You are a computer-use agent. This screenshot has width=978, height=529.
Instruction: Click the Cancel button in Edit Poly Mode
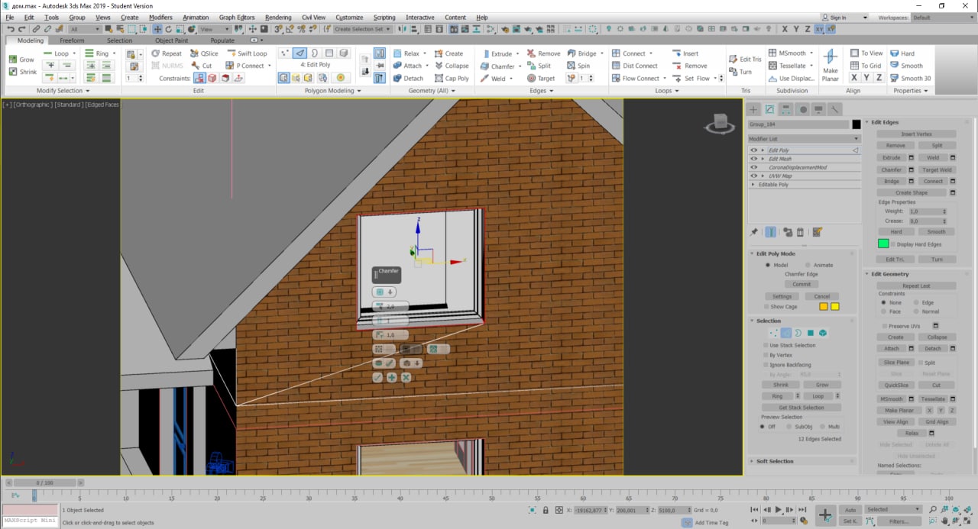click(x=822, y=296)
